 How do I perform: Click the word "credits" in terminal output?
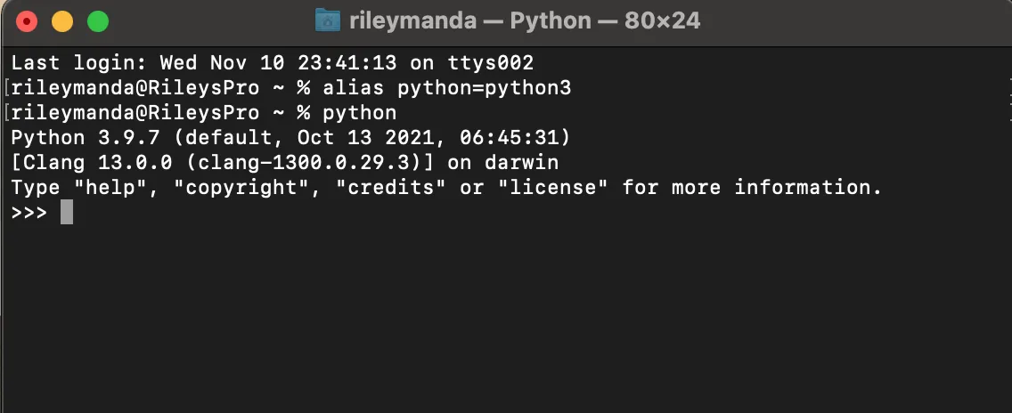click(396, 188)
